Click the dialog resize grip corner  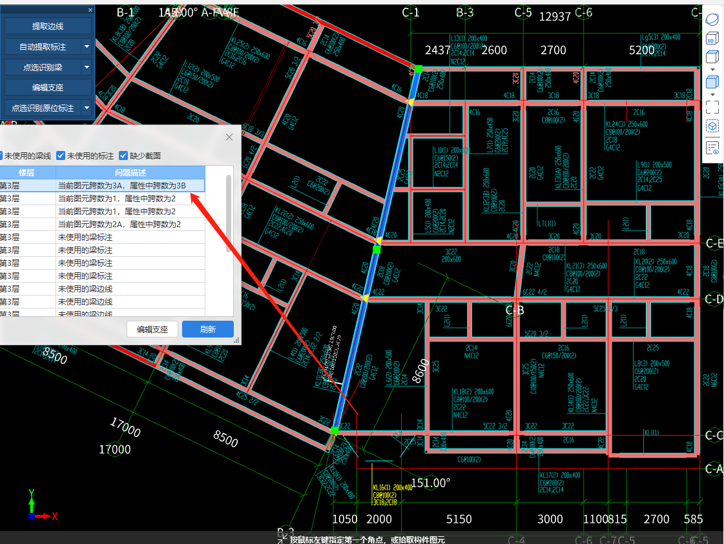point(236,341)
